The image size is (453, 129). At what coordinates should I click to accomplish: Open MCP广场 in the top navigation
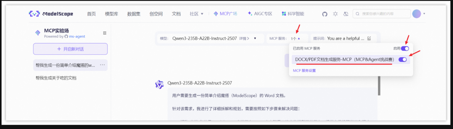[225, 14]
